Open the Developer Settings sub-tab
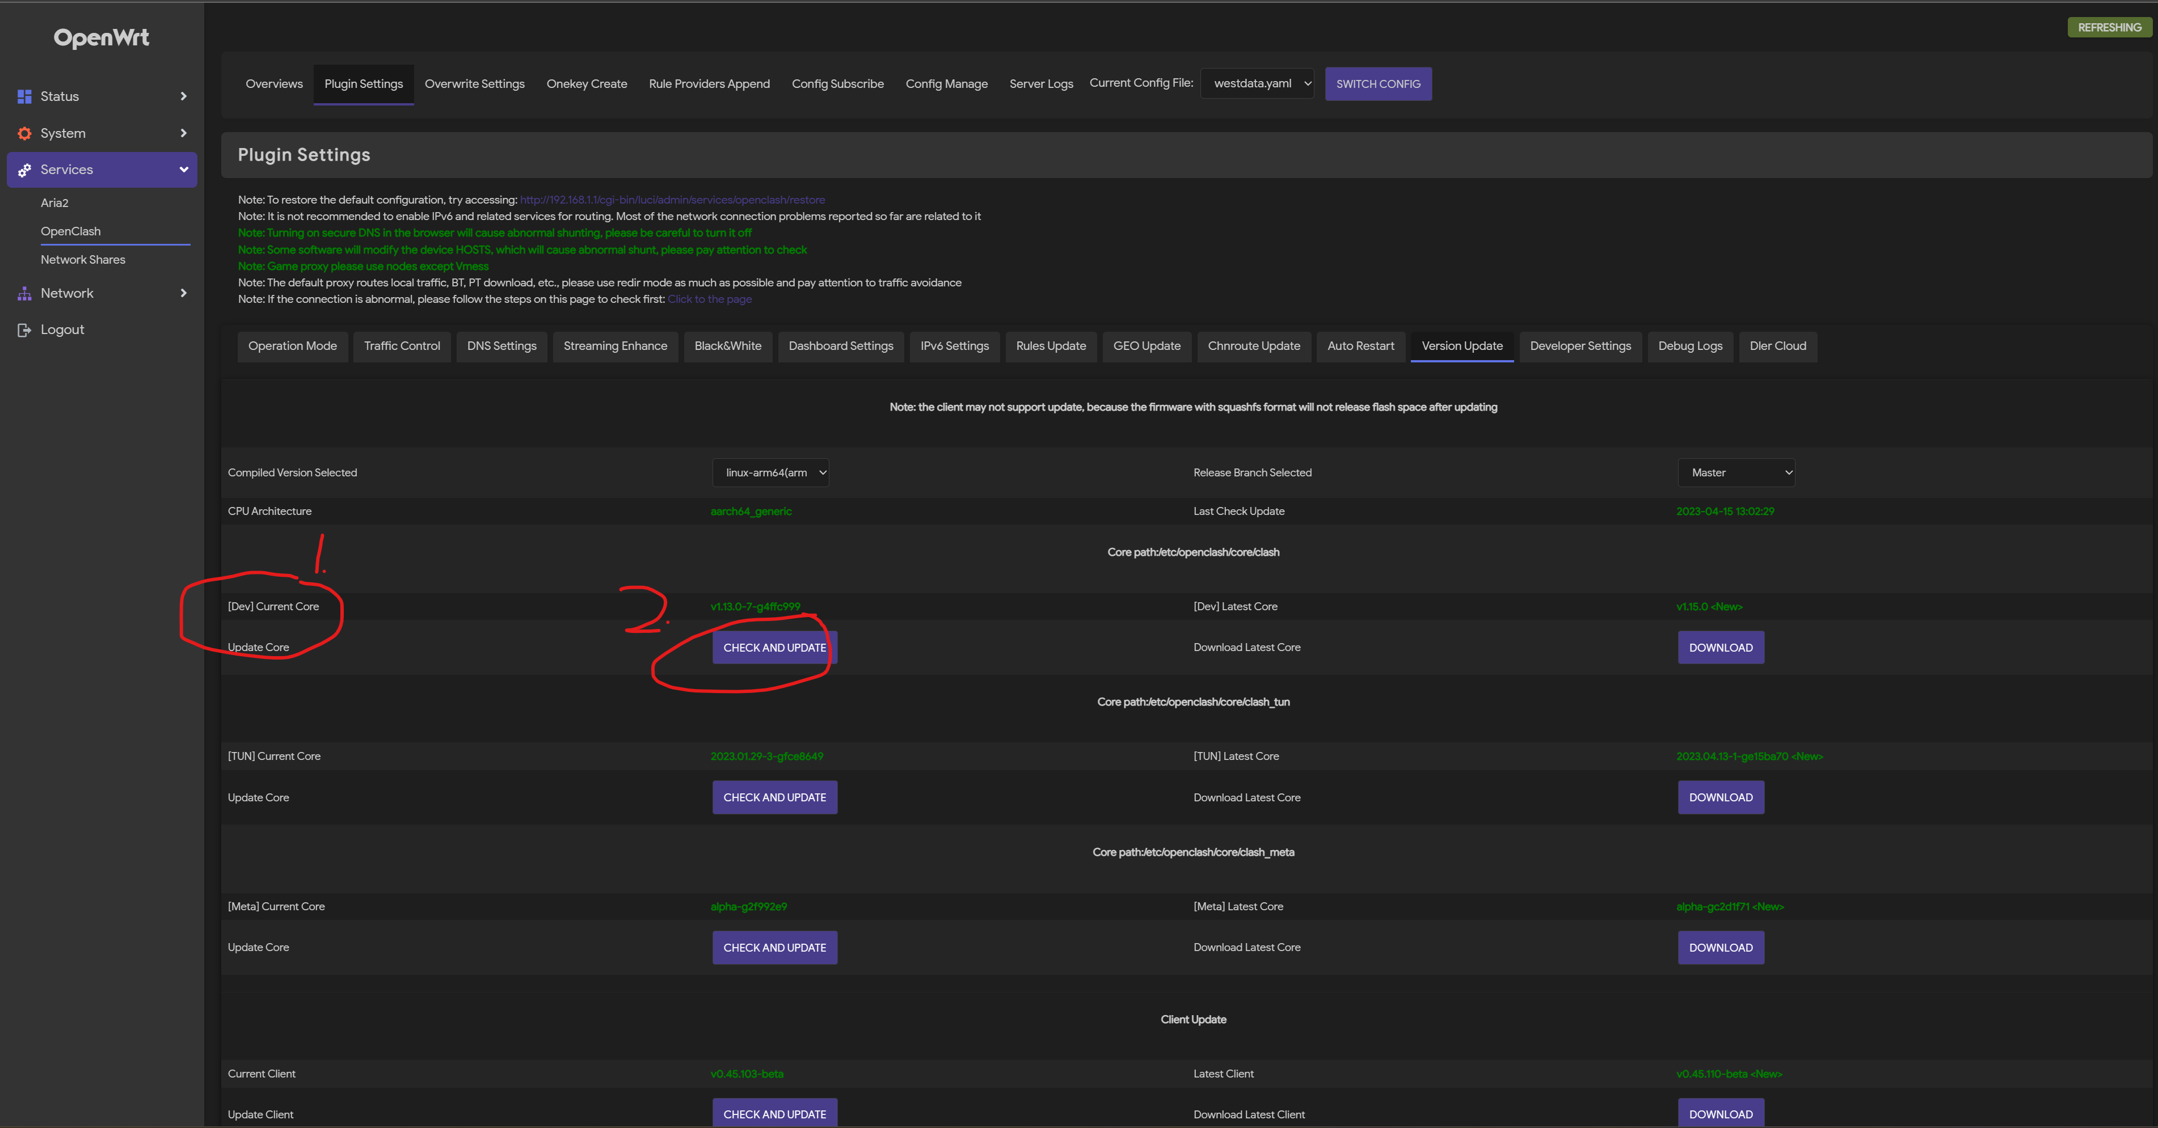Screen dimensions: 2158x1128 click(x=1581, y=346)
